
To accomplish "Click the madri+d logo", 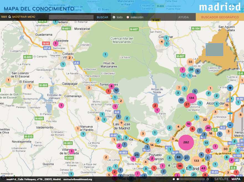I will (220, 7).
